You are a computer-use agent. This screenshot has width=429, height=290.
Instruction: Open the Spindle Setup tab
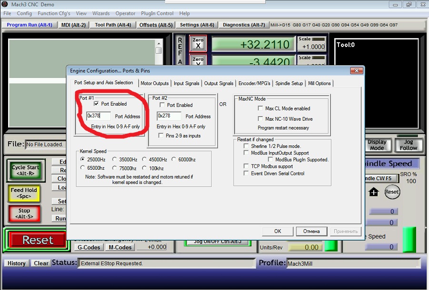[x=289, y=83]
